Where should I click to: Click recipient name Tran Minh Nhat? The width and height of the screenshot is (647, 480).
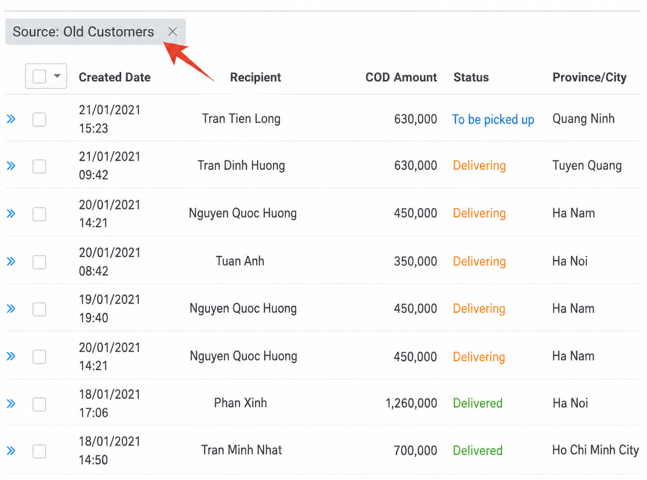[241, 450]
